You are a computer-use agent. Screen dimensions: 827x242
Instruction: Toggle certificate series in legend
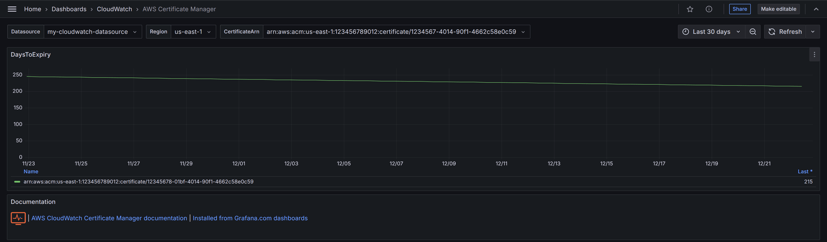click(x=138, y=181)
